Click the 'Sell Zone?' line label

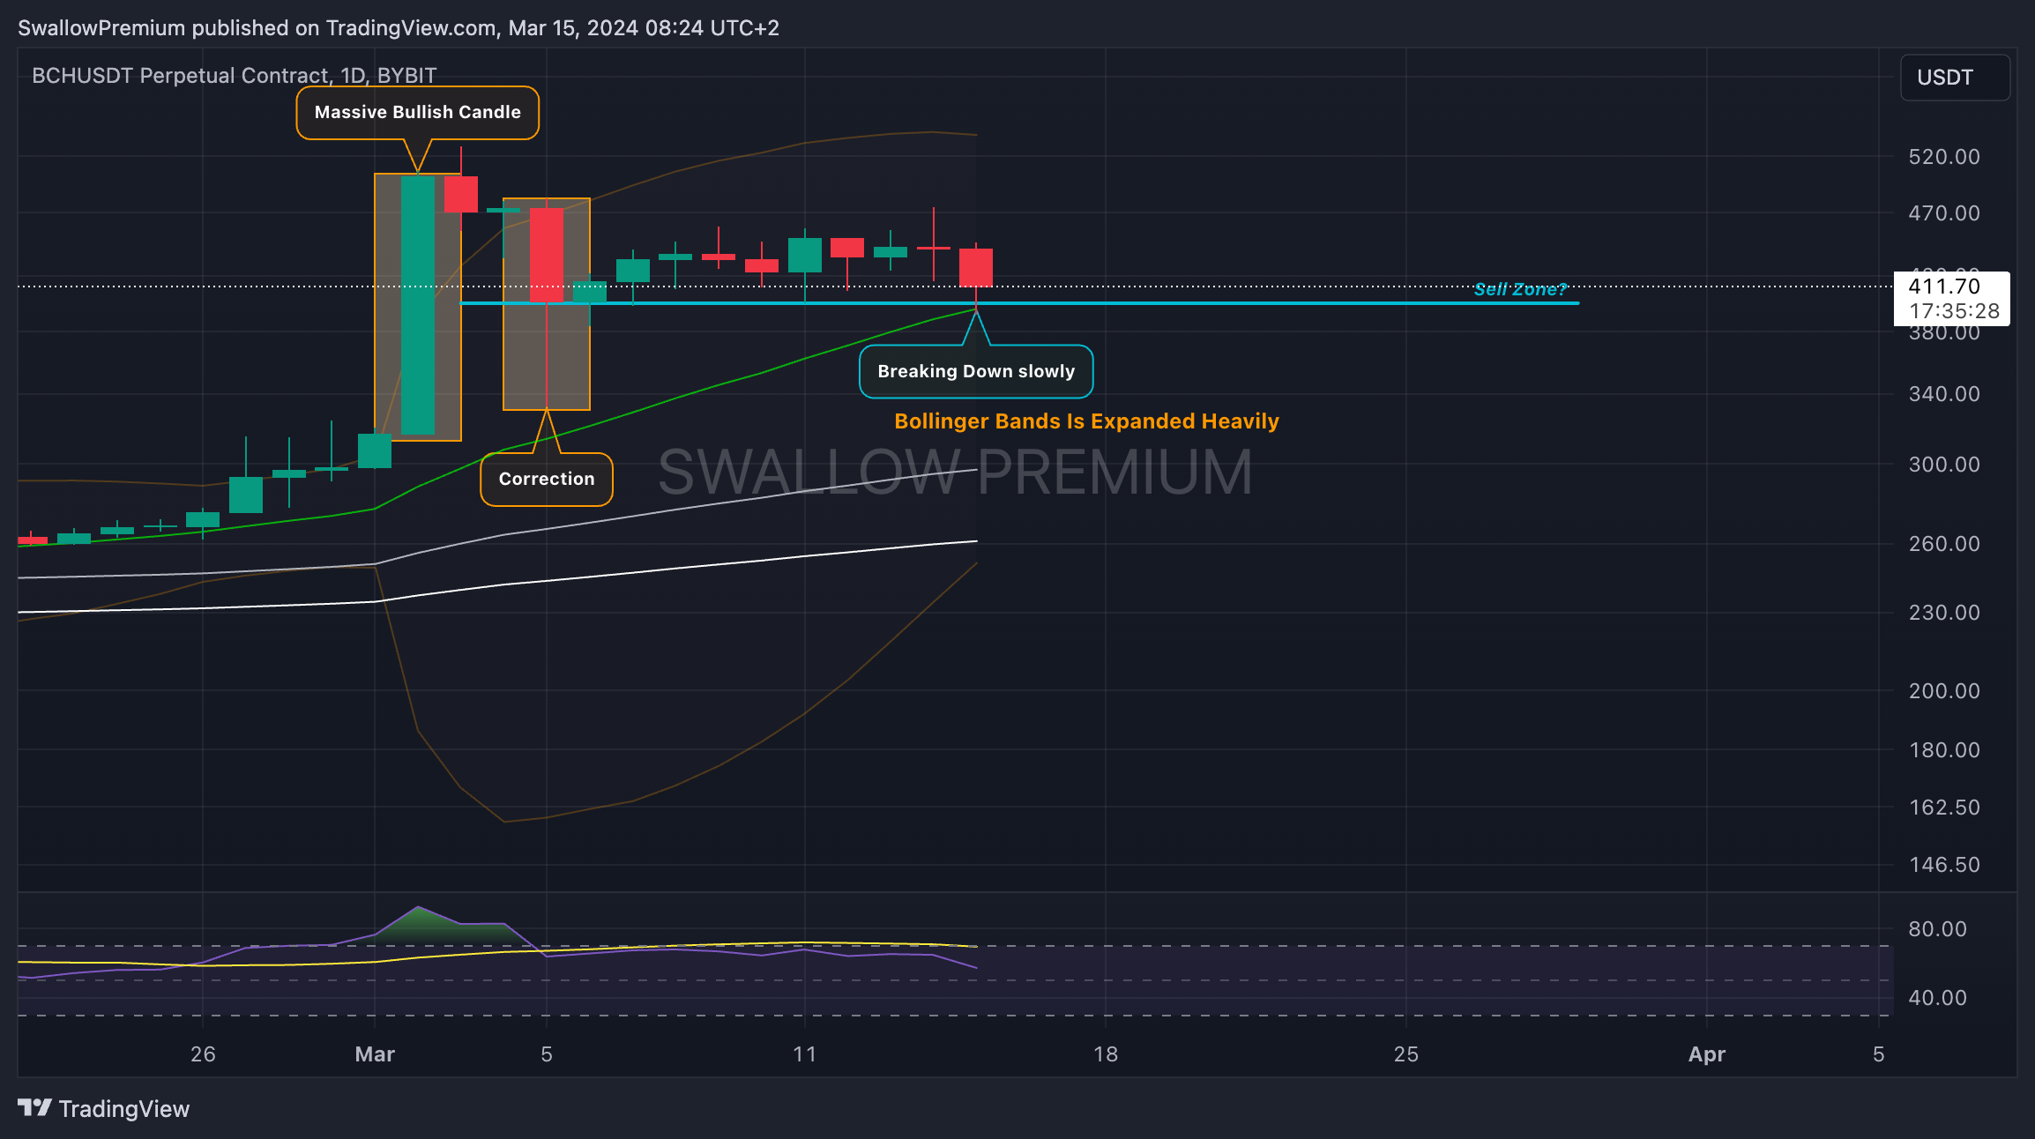(x=1520, y=289)
